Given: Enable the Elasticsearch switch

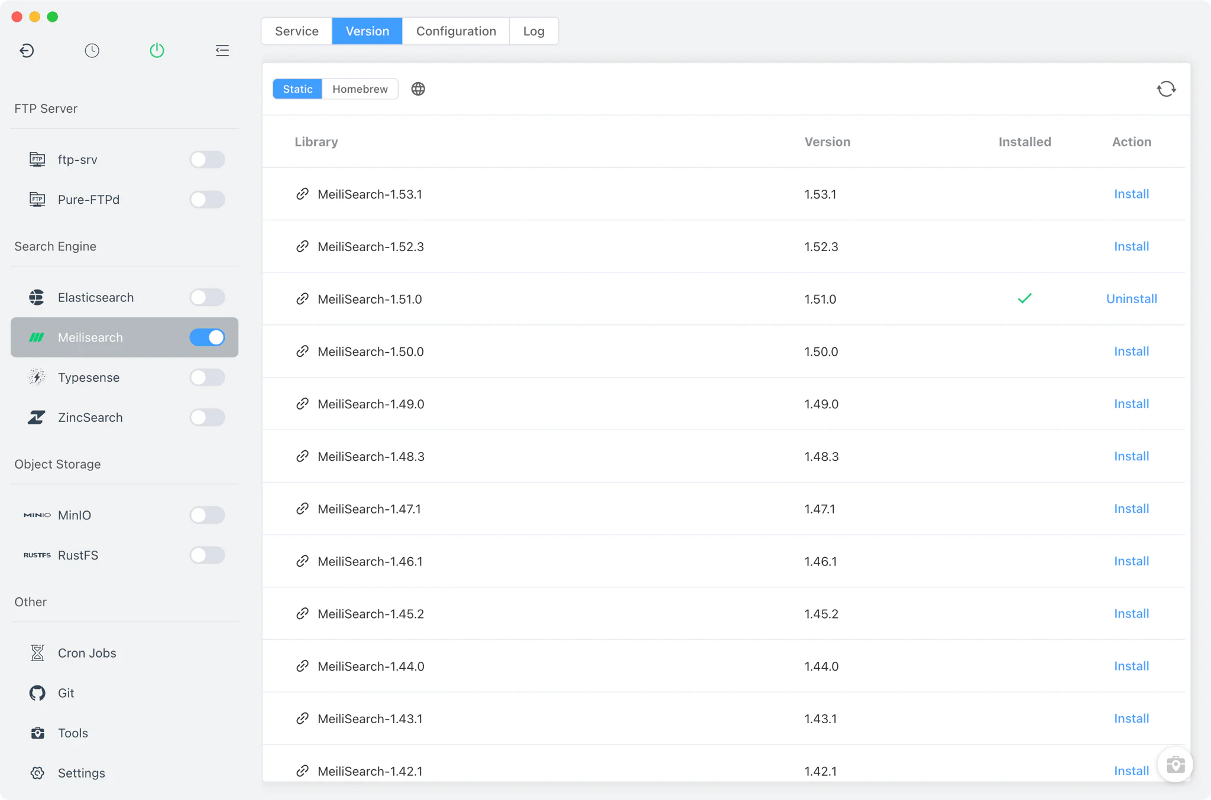Looking at the screenshot, I should 207,297.
